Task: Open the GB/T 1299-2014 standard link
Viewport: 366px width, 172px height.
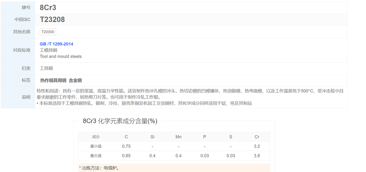Action: coord(56,44)
